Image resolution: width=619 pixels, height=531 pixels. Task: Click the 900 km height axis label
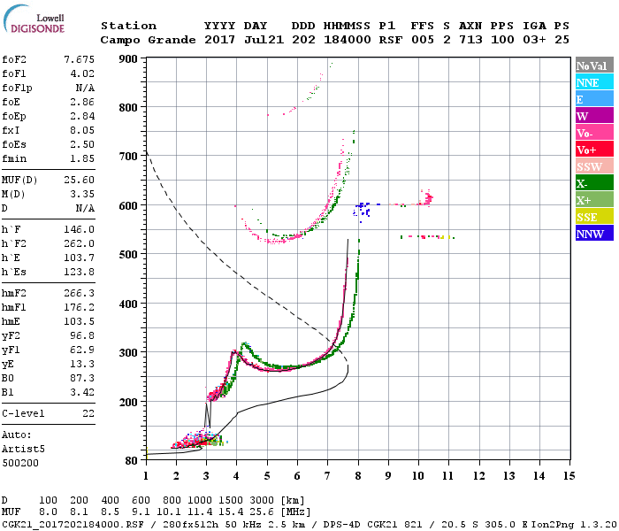pyautogui.click(x=128, y=59)
